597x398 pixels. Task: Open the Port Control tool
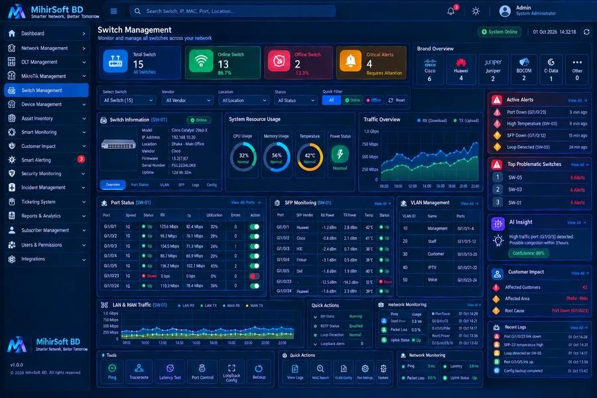click(202, 371)
